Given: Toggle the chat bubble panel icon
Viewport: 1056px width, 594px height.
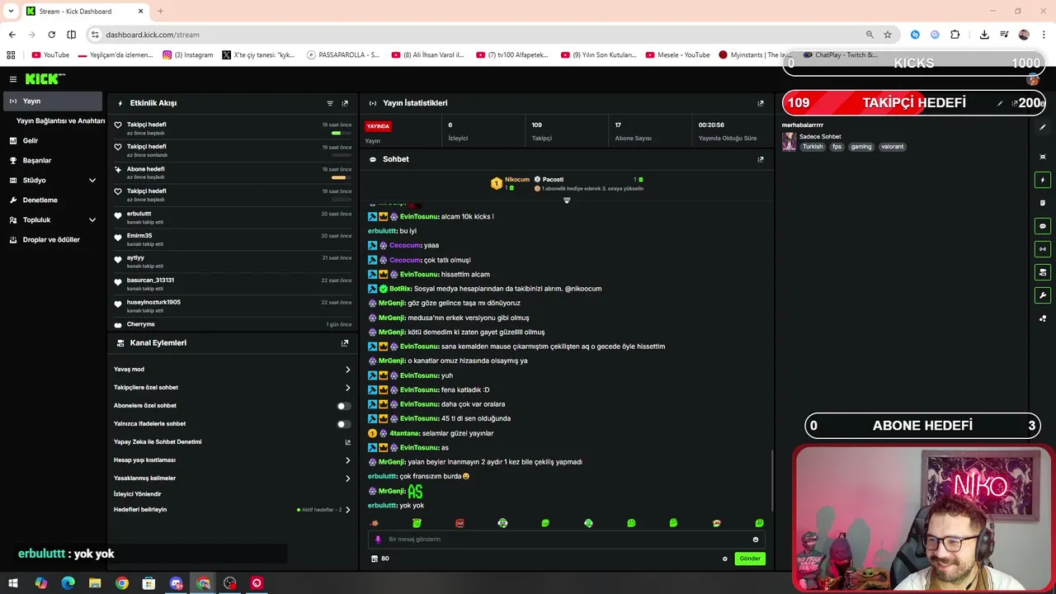Looking at the screenshot, I should click(x=1043, y=226).
